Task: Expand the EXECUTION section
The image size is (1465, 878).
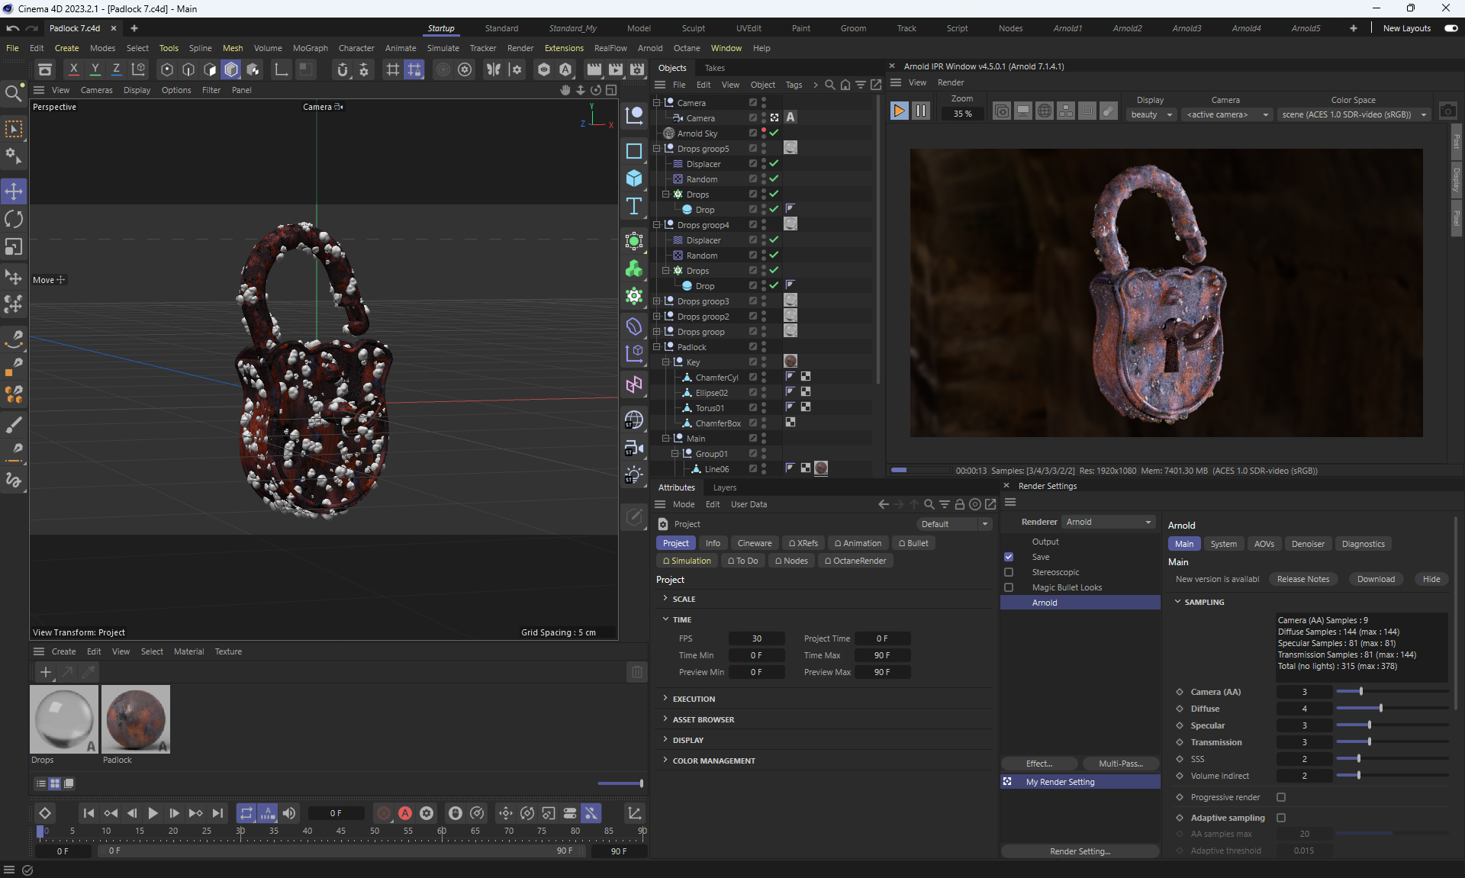Action: point(693,699)
